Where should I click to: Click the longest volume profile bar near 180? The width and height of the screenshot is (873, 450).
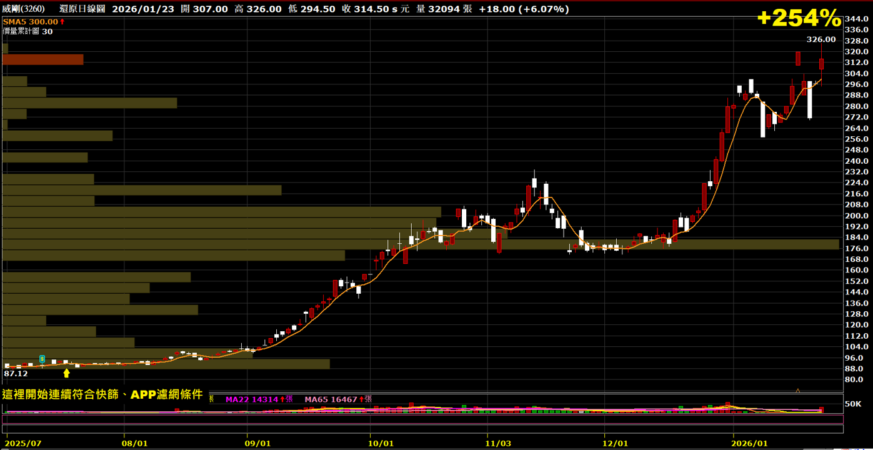pos(421,244)
